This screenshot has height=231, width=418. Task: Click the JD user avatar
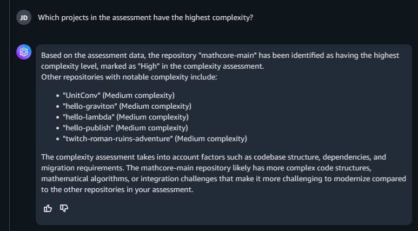pos(23,17)
